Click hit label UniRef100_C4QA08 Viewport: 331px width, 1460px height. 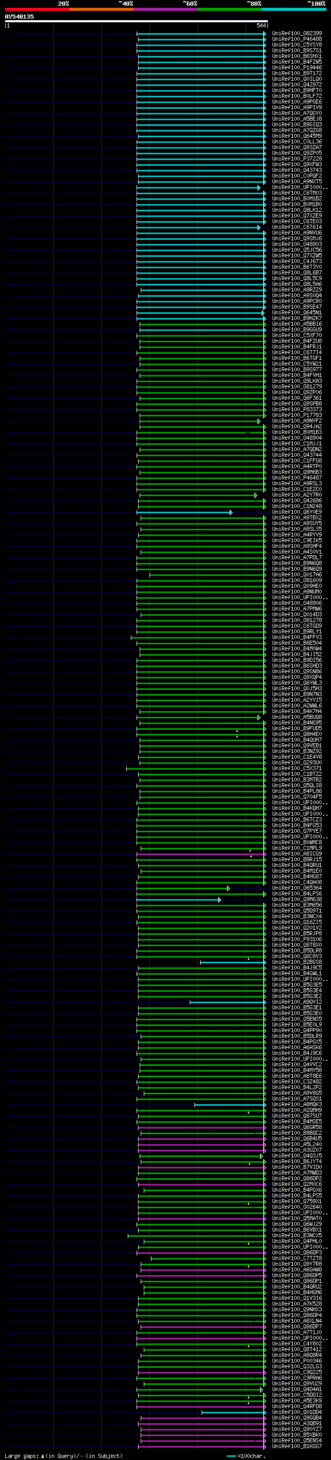click(x=296, y=883)
